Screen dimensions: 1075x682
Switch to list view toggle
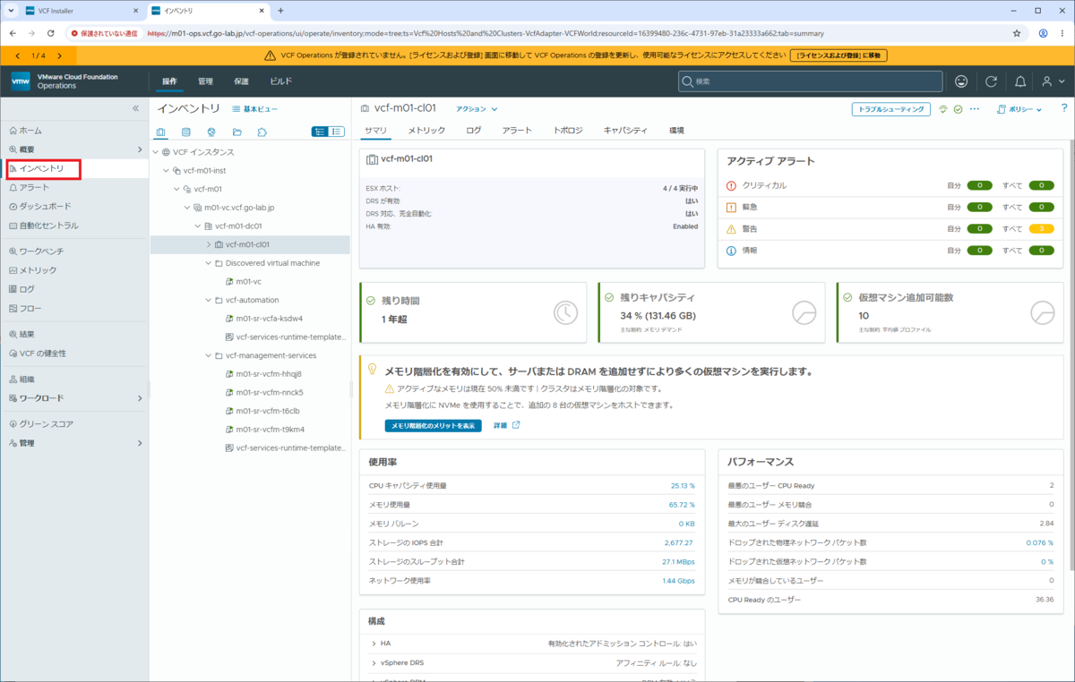click(337, 132)
